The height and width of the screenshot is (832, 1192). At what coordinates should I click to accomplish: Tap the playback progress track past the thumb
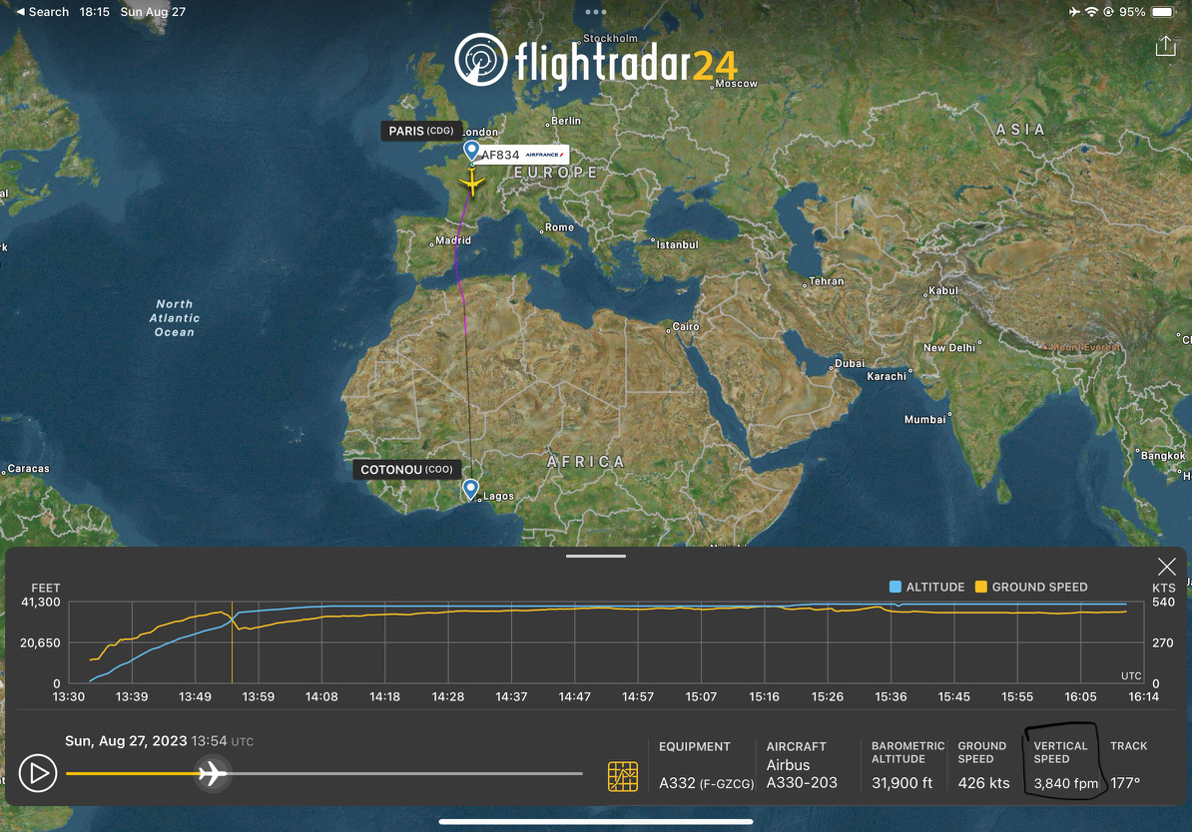[x=405, y=773]
